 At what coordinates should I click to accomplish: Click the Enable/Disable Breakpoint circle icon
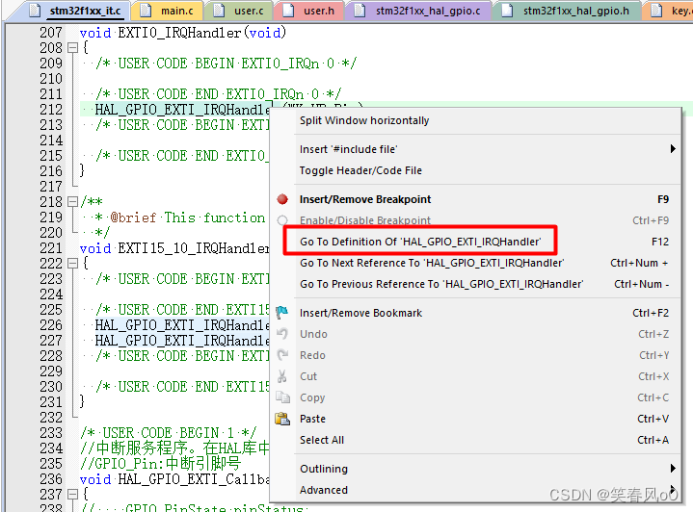point(282,219)
